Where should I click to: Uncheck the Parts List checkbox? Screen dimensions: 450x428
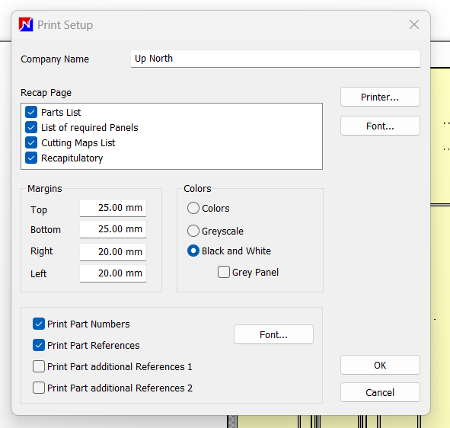[x=31, y=112]
